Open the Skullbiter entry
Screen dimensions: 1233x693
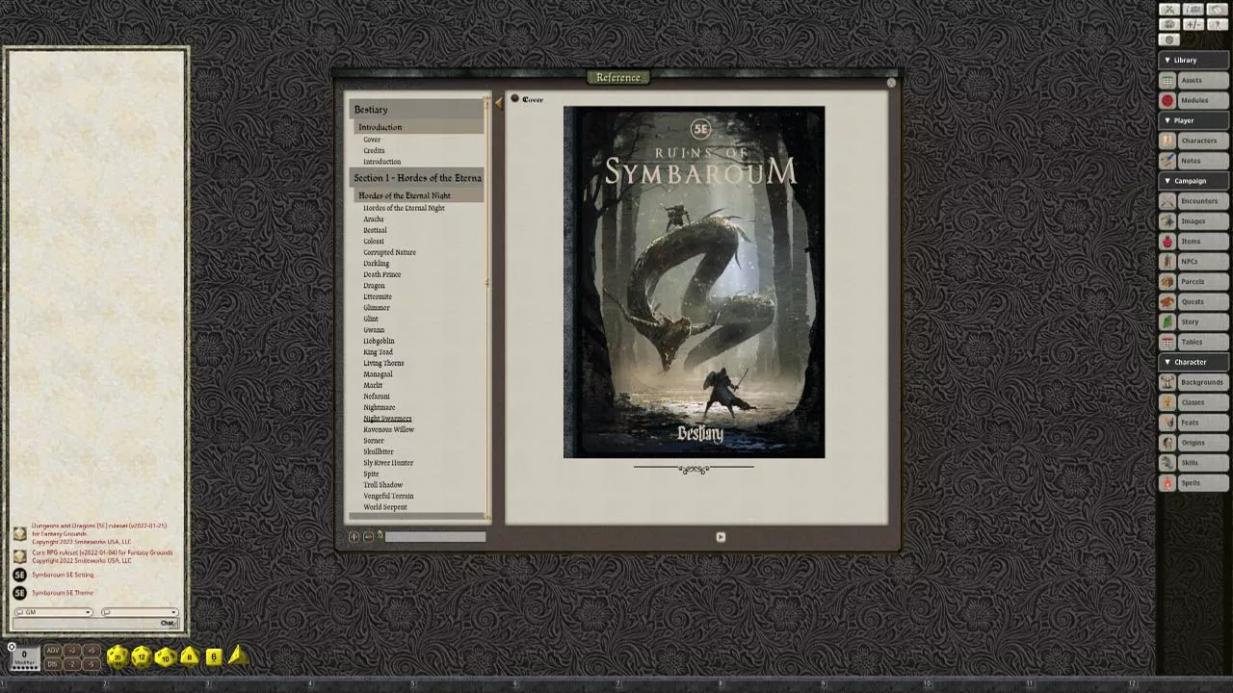pos(378,451)
